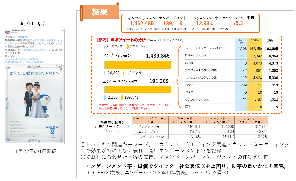The height and width of the screenshot is (181, 296).
Task: Open the tweet's three-dot more menu
Action: click(62, 30)
